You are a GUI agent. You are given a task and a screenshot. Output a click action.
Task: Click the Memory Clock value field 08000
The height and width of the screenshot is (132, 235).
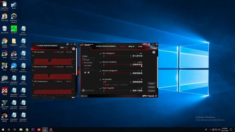137,65
